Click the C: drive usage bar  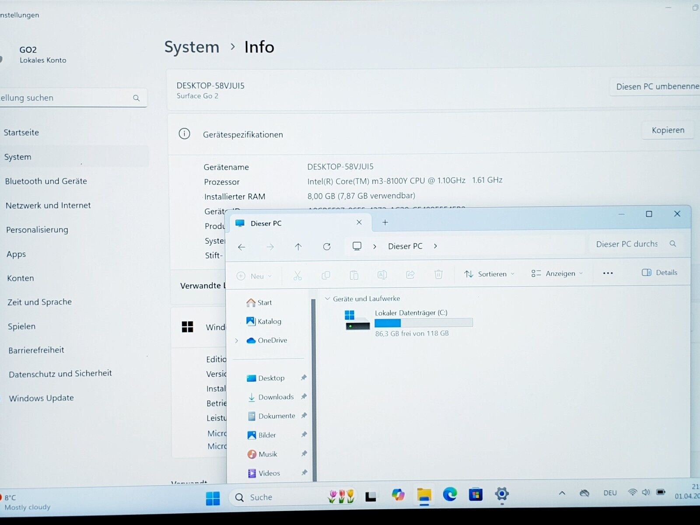[x=423, y=323]
